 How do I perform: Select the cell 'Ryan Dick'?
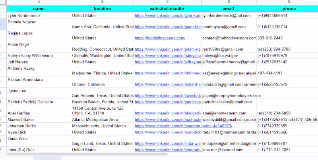tap(39, 132)
